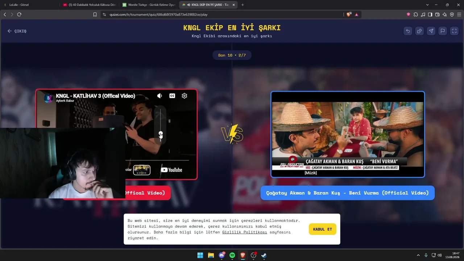Expand the system tray hidden icons
Viewport: 464px width, 261px height.
(418, 255)
